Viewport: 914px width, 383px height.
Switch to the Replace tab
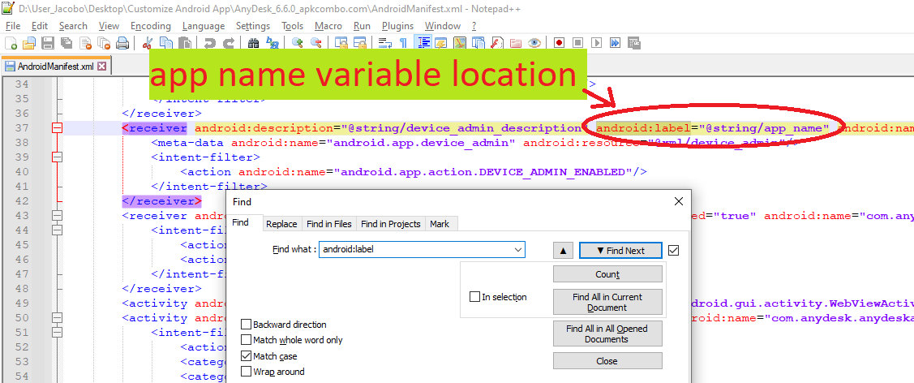click(x=281, y=224)
